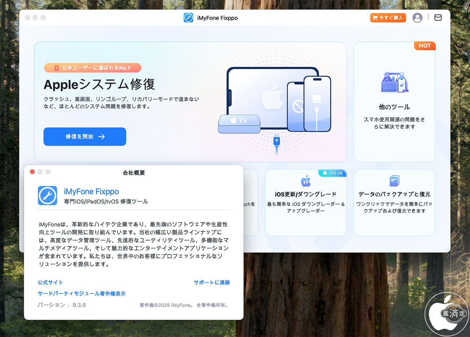Screen dimensions: 470x337
Task: Close the 会社概要 dialog with red button
Action: pyautogui.click(x=32, y=172)
